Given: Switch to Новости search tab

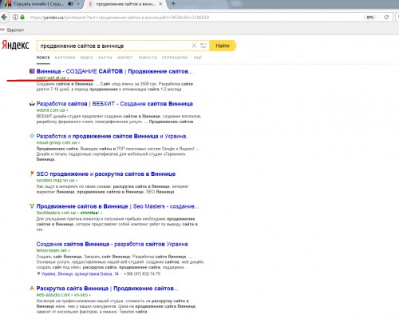Looking at the screenshot, I should pos(148,58).
